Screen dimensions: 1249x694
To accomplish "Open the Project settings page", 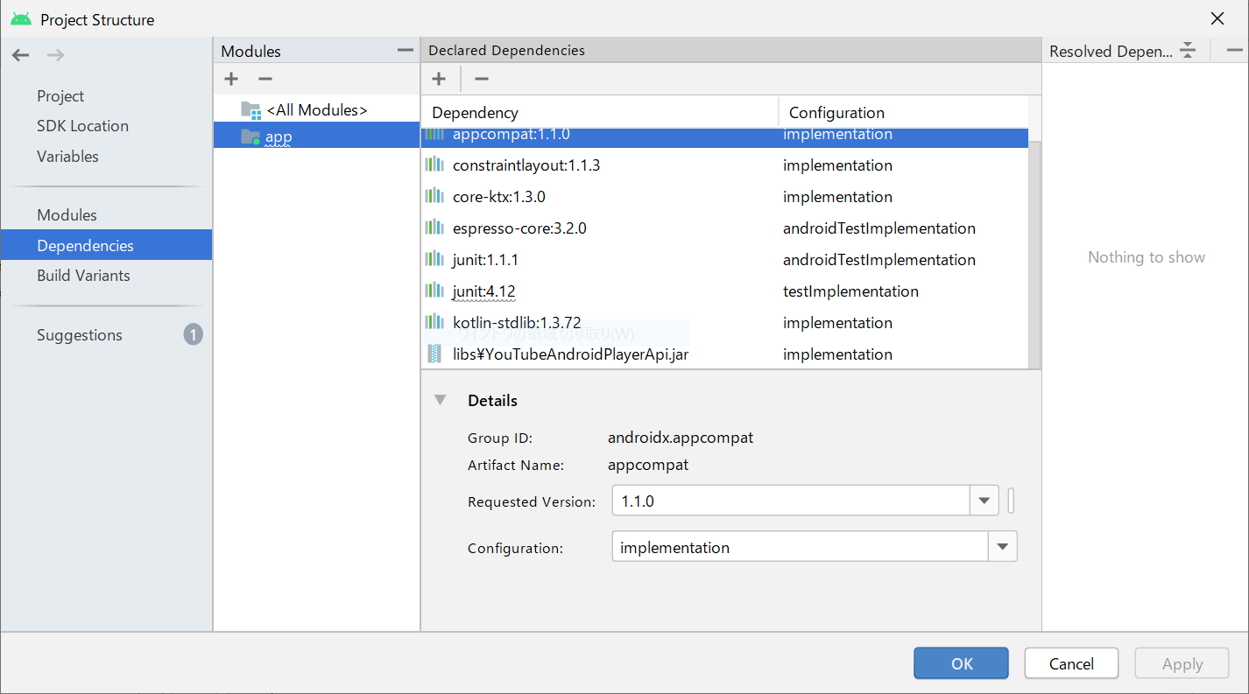I will [x=60, y=96].
